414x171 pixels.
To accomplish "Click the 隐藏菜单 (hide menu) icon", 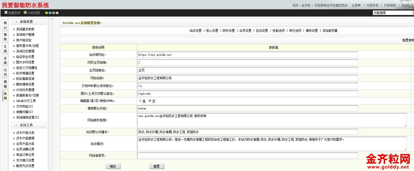I will [6, 13].
